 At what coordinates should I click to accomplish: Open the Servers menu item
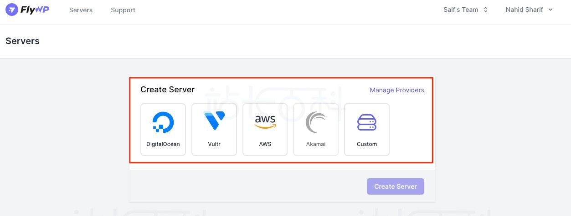[x=81, y=10]
